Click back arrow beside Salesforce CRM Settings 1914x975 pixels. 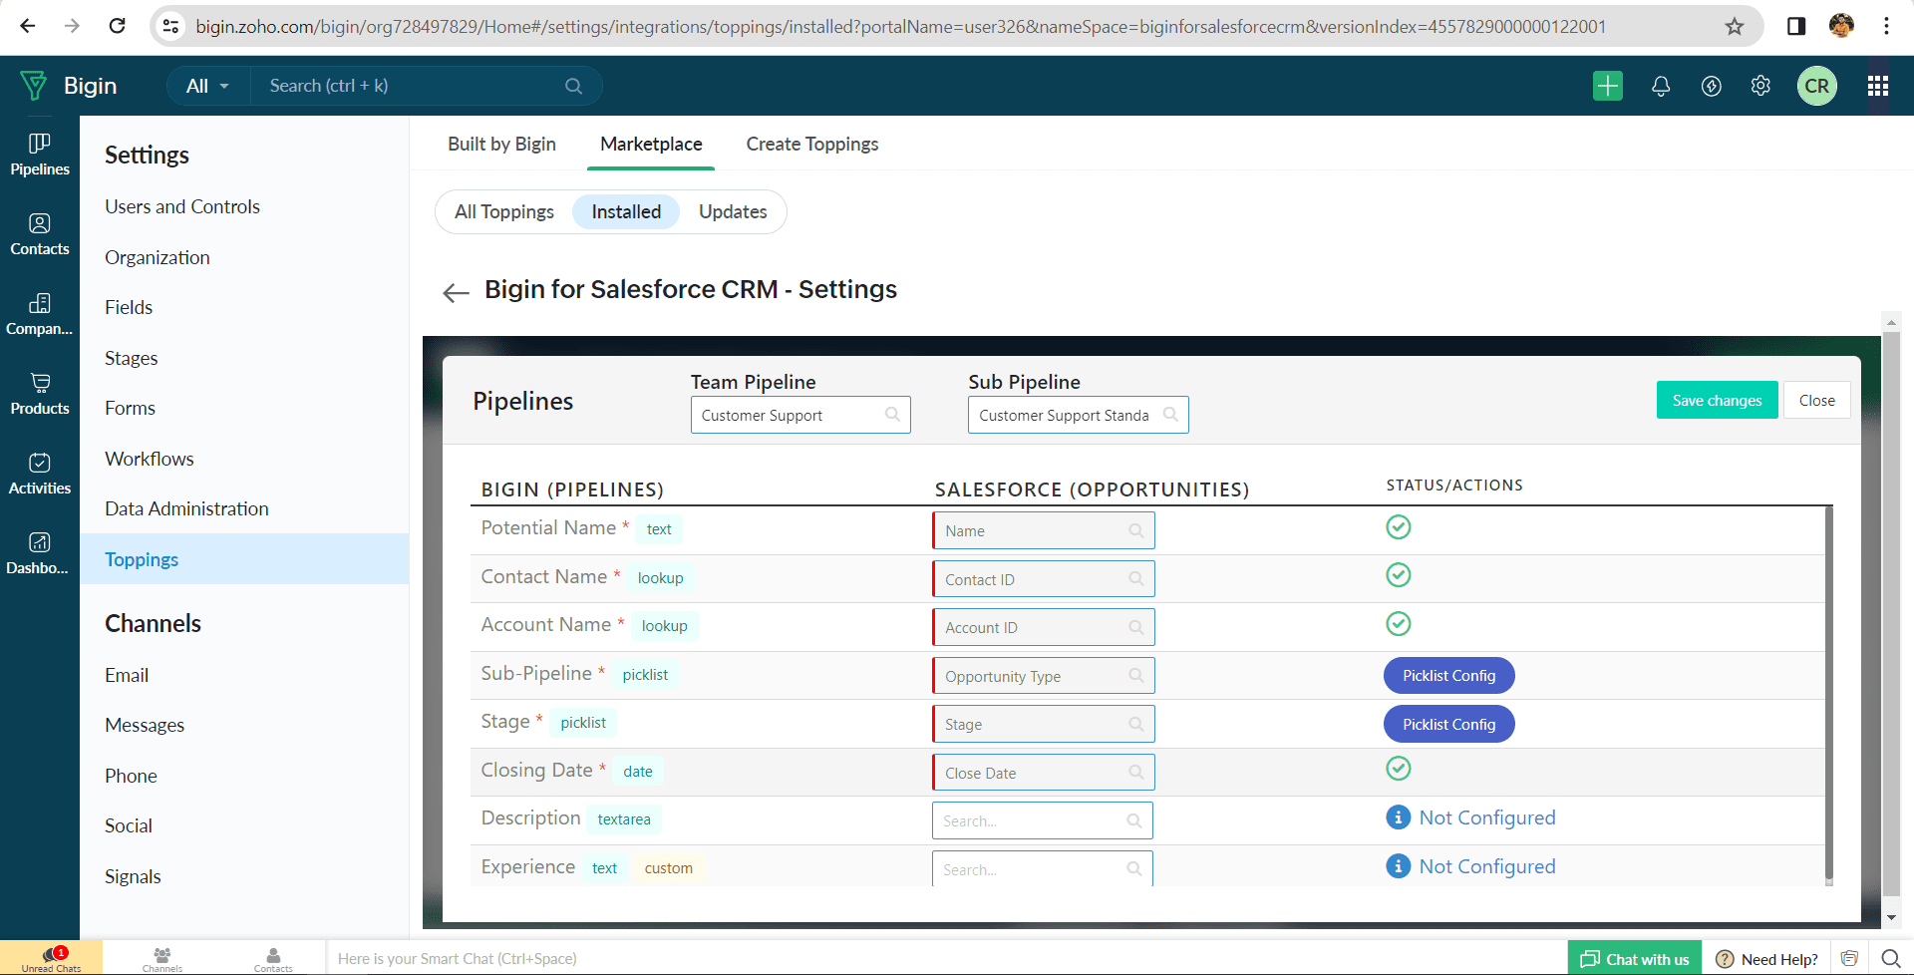456,292
